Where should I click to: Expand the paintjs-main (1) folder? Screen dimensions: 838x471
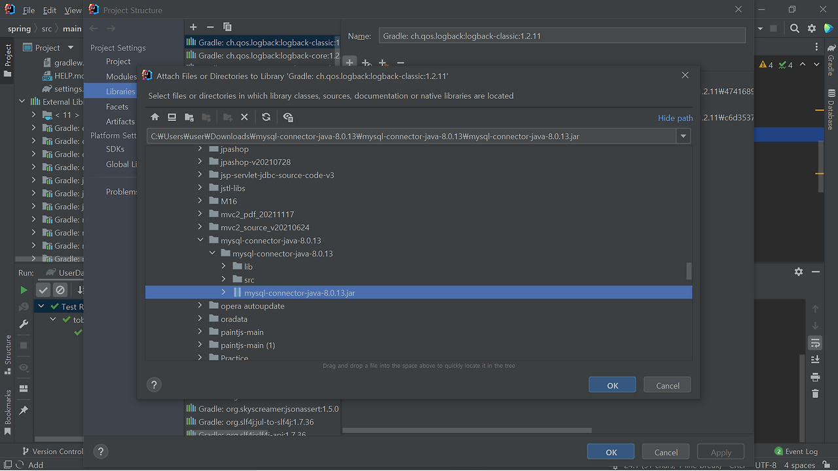click(x=201, y=345)
